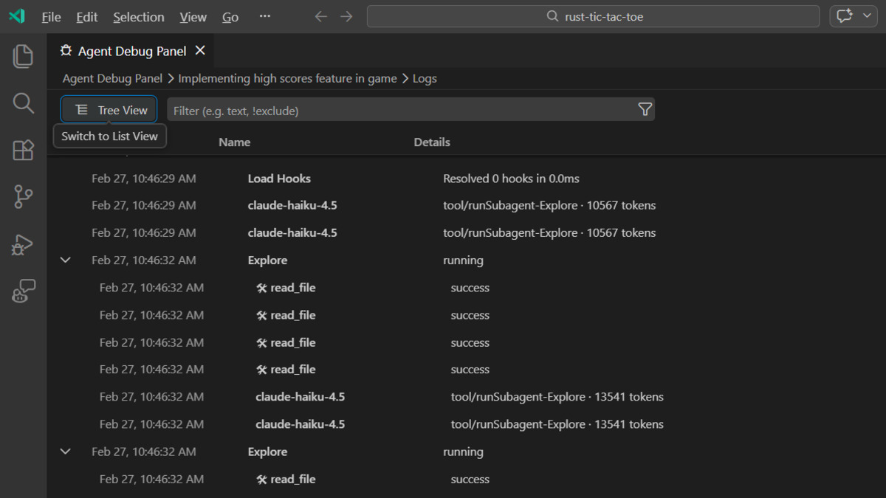
Task: Open the Explorer view in the activity bar
Action: click(23, 55)
